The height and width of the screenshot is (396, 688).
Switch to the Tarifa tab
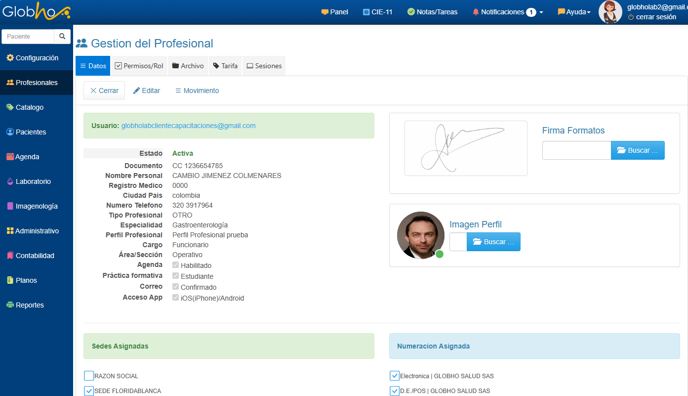(x=225, y=66)
